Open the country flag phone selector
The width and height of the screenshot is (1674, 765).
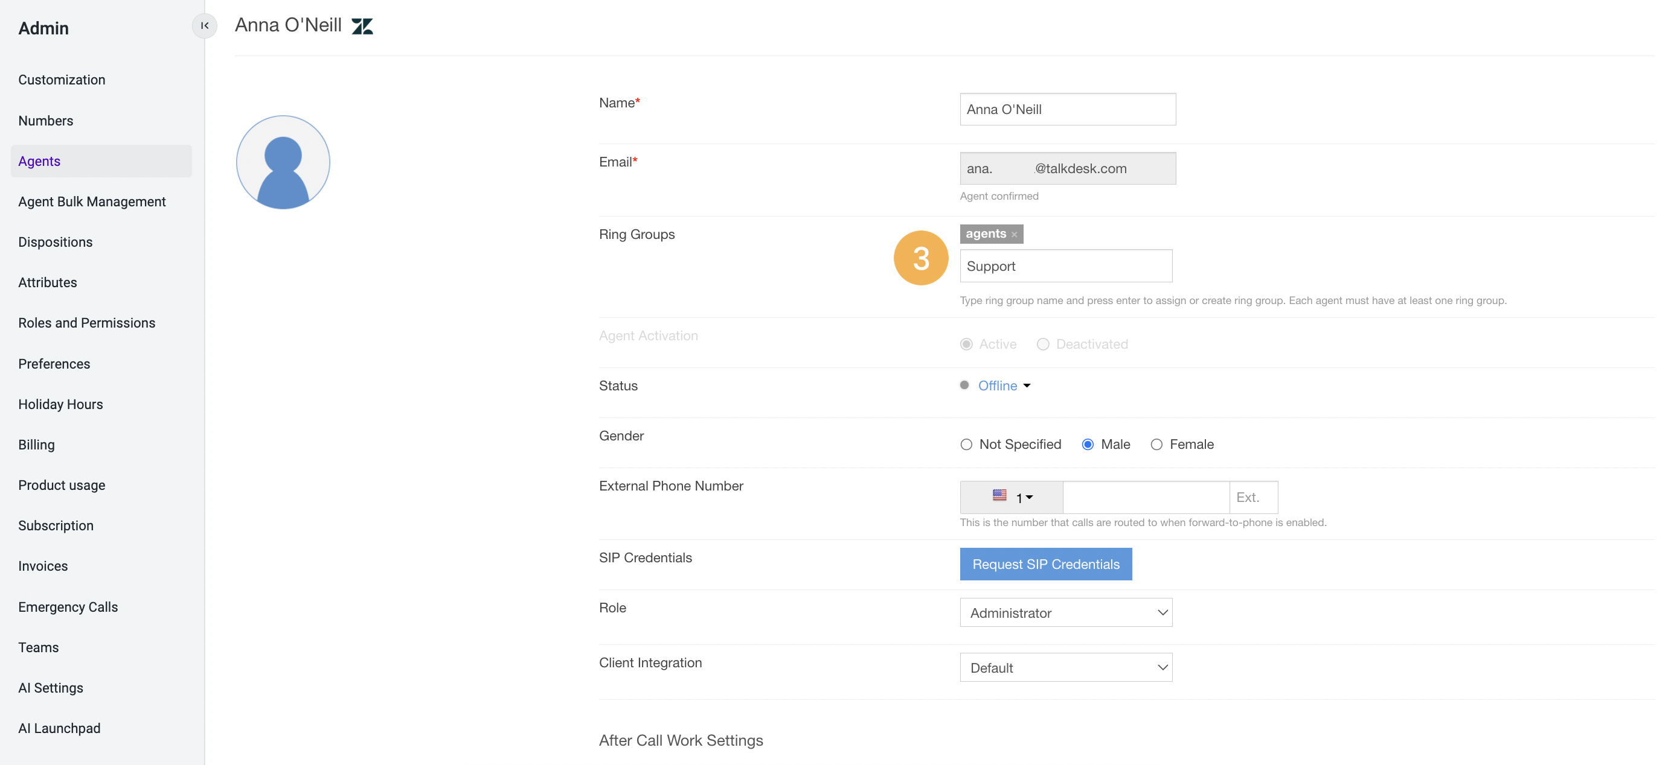[1010, 497]
